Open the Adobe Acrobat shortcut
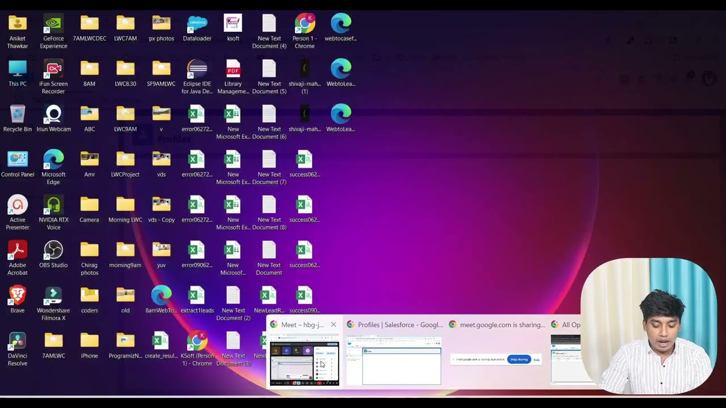This screenshot has width=726, height=408. click(18, 258)
